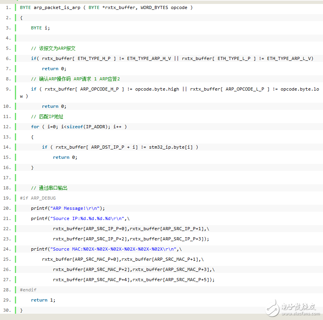Click the "Source IP:%d.%d.%d.%d" format string
The width and height of the screenshot is (323, 320).
87,218
